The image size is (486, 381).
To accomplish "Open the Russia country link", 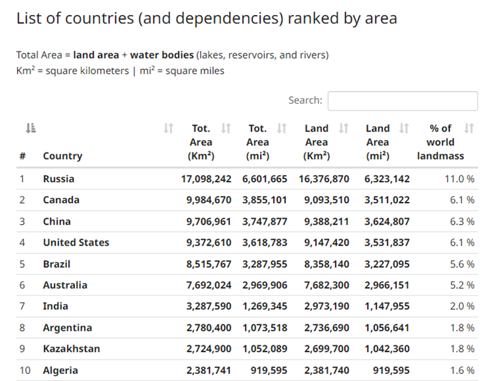I will point(59,179).
